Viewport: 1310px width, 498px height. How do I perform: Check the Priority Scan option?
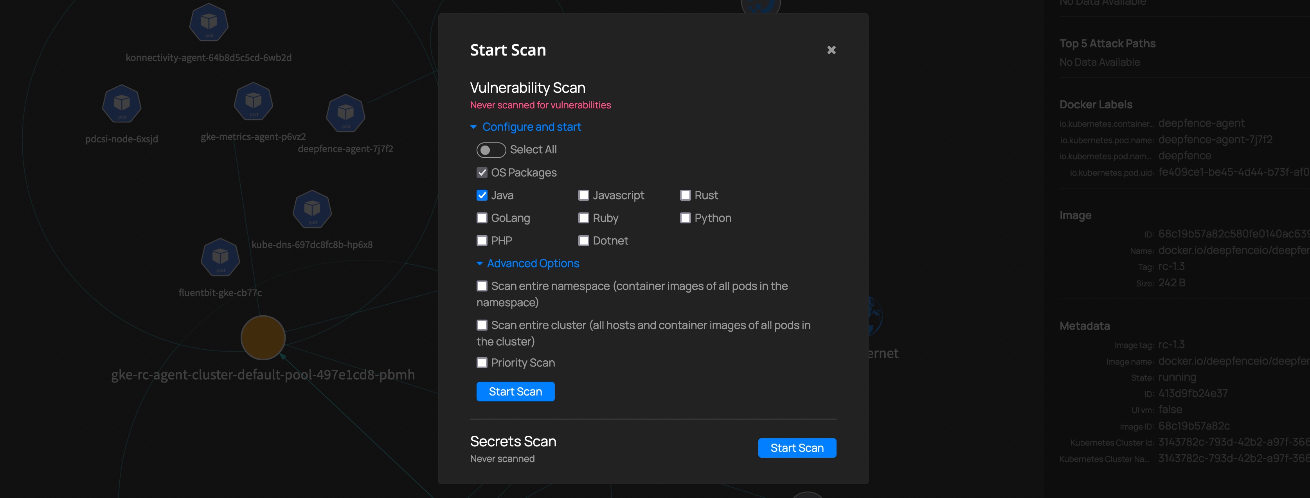(482, 363)
